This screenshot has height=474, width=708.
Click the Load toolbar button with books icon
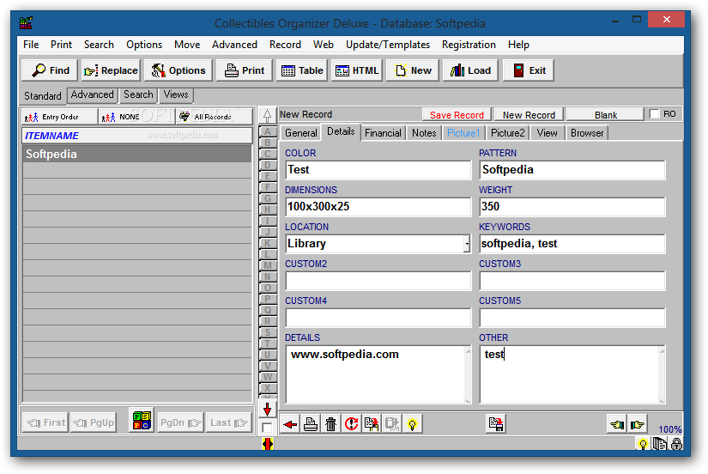[470, 70]
